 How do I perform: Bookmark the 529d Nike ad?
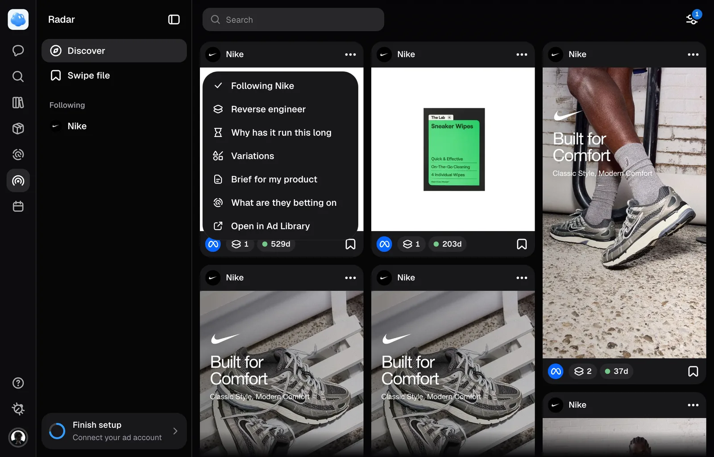tap(350, 244)
